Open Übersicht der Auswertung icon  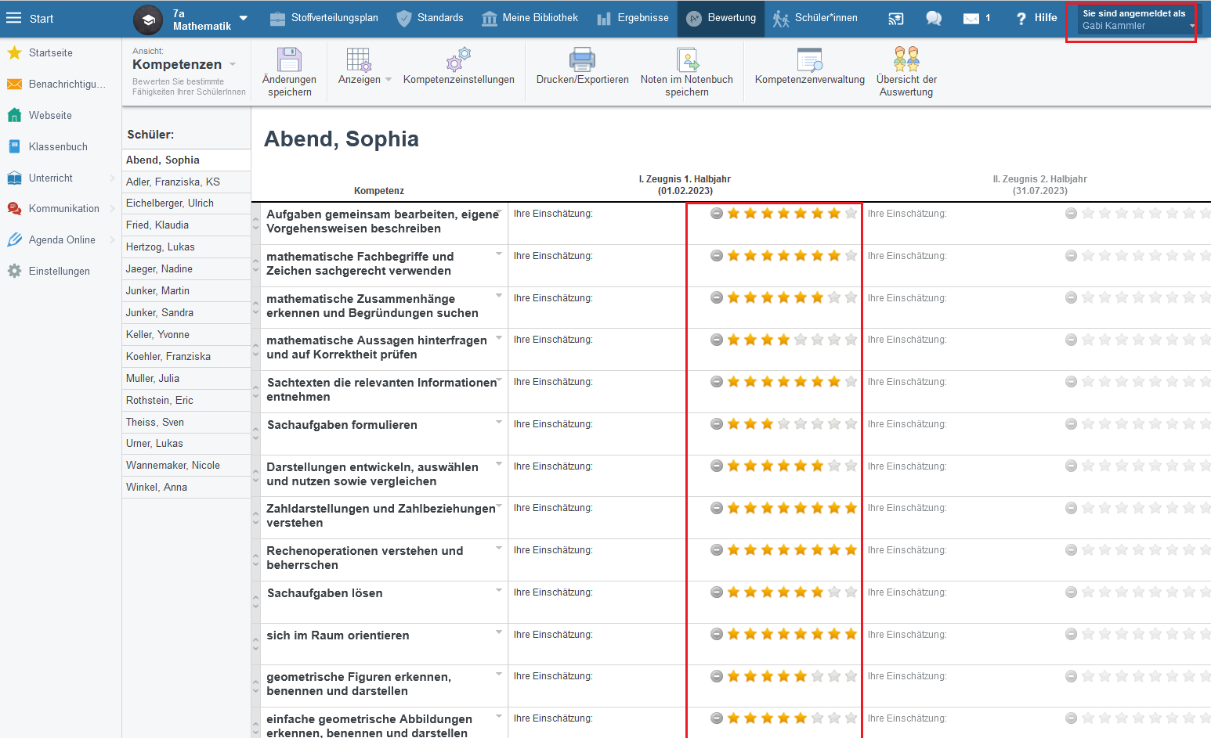click(x=906, y=60)
